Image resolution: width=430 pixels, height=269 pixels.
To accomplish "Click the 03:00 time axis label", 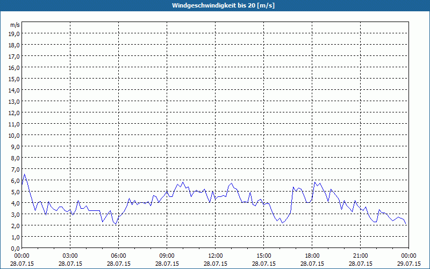I will click(x=70, y=256).
